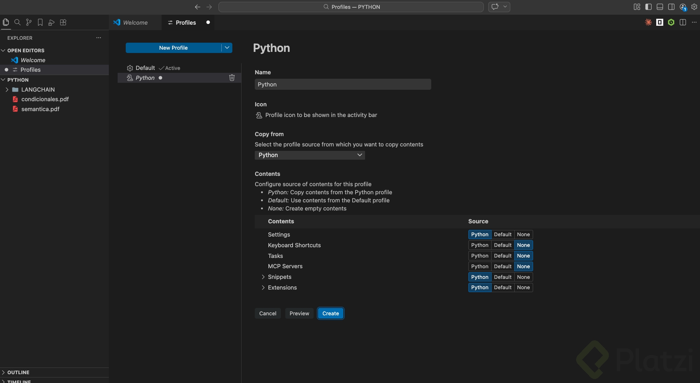Set Keyboard Shortcuts source to Default
The image size is (700, 383).
tap(503, 245)
